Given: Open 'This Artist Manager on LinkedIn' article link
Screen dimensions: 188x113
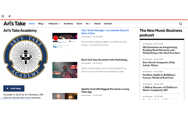Looking at the screenshot, I should [x=105, y=32].
